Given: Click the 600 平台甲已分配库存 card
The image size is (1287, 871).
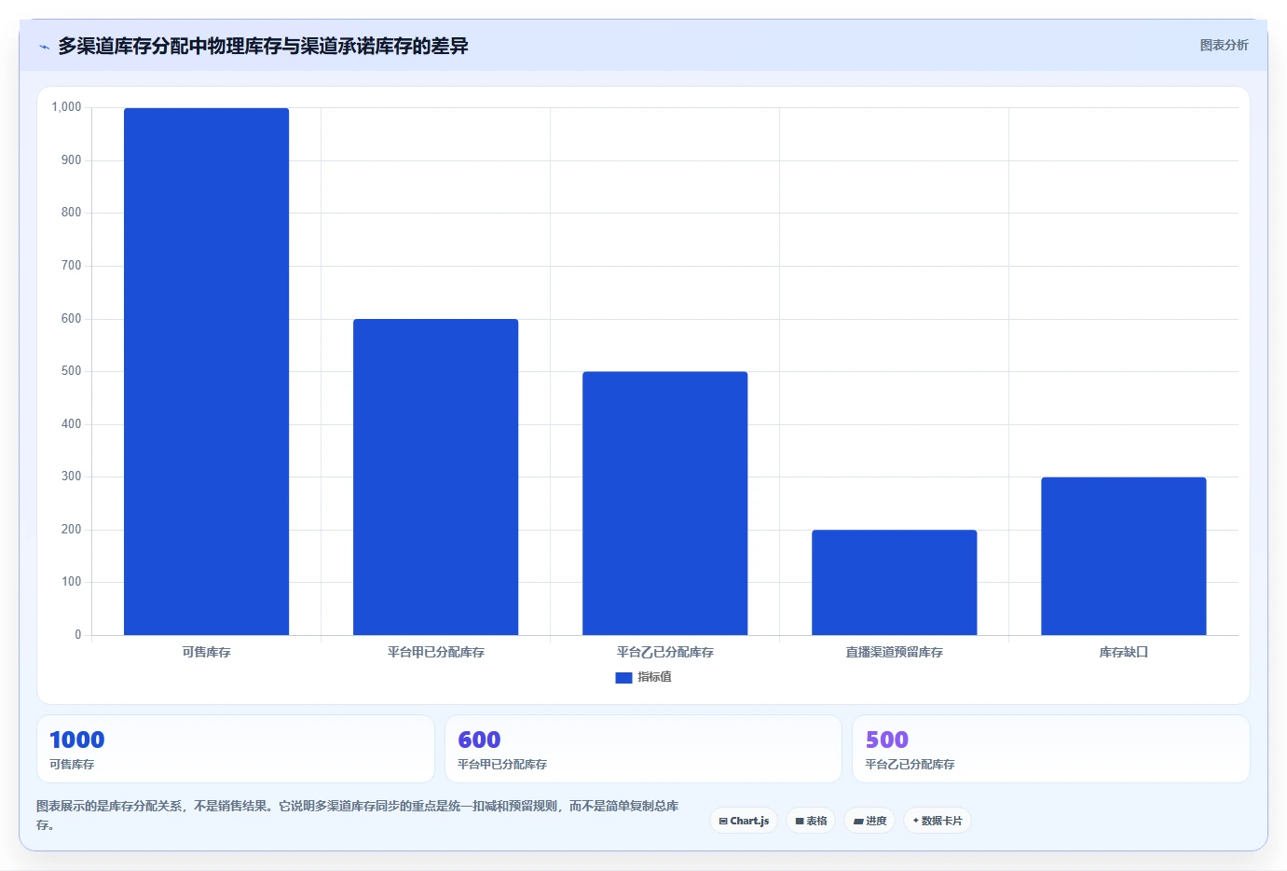Looking at the screenshot, I should [x=643, y=749].
